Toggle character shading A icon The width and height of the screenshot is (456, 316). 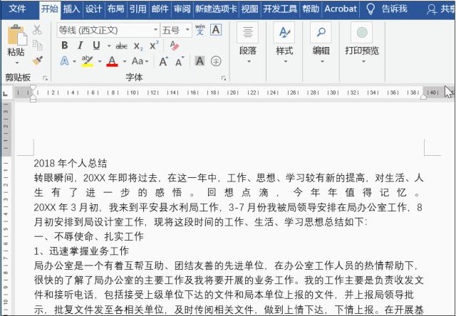click(199, 61)
